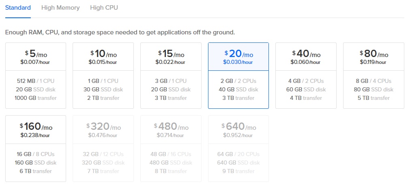The image size is (410, 188).
Task: Choose the $40/mo 4 GB plan
Action: (x=306, y=76)
